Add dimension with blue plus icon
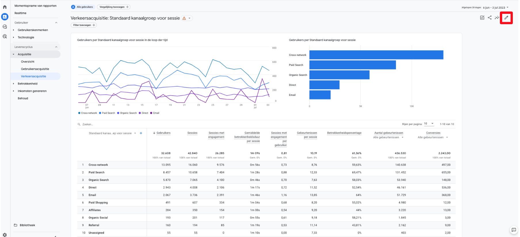520x237 pixels. 141,133
